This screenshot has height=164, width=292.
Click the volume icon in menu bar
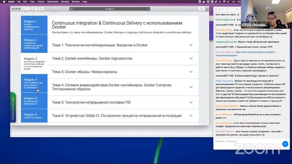tap(228, 2)
